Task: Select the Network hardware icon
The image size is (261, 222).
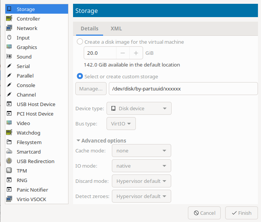Action: coord(9,28)
